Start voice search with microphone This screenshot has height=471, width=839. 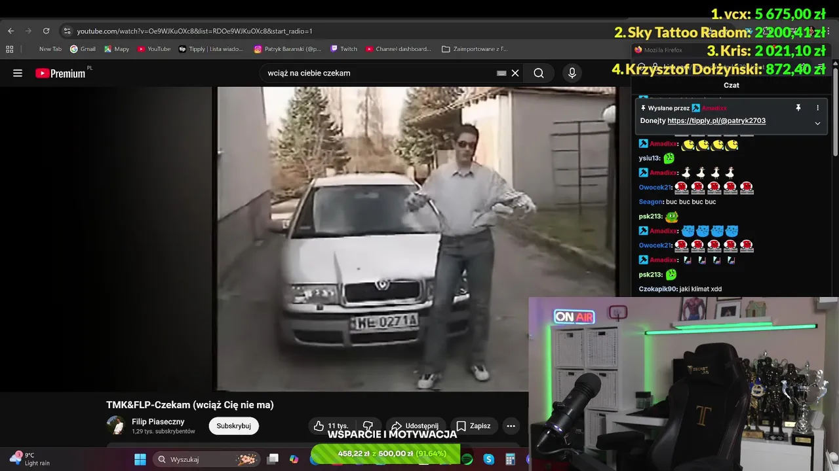click(x=572, y=73)
